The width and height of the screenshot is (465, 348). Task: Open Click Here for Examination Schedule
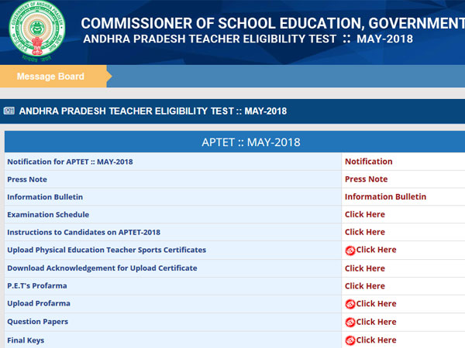point(364,215)
